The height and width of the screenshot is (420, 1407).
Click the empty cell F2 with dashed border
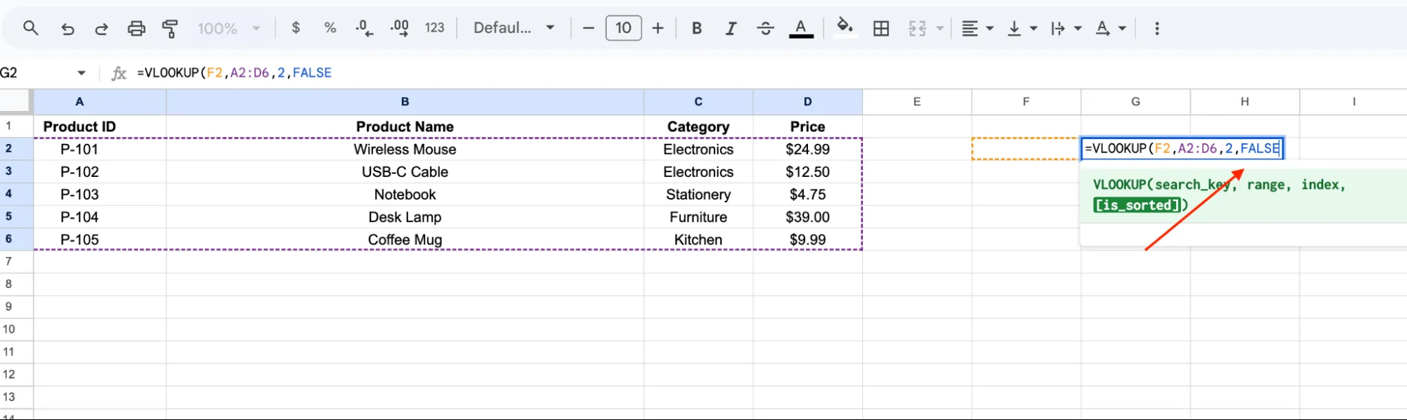[x=1026, y=149]
